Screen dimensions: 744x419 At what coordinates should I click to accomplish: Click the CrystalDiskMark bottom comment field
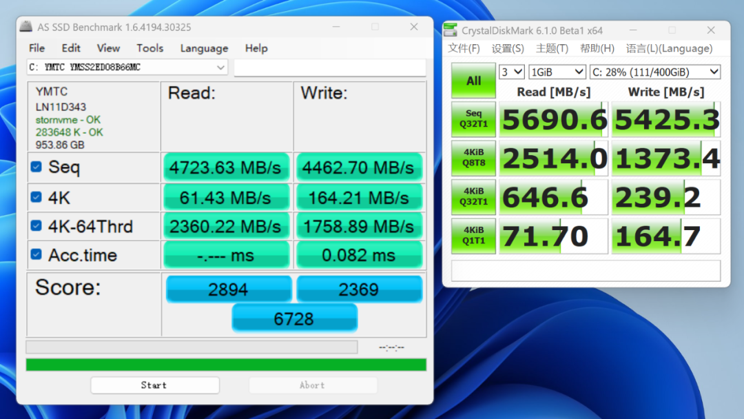(586, 270)
